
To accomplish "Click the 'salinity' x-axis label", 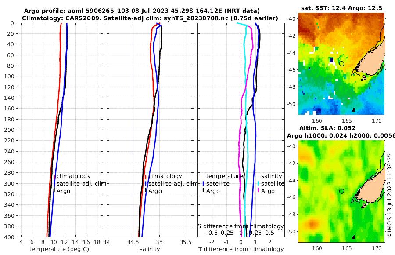I will (x=150, y=249).
